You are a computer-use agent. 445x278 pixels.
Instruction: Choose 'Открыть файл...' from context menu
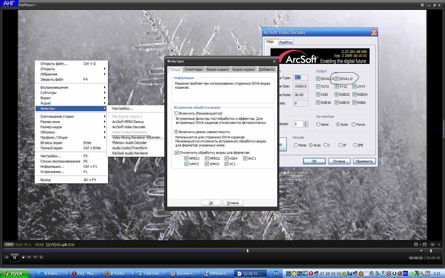click(x=71, y=64)
